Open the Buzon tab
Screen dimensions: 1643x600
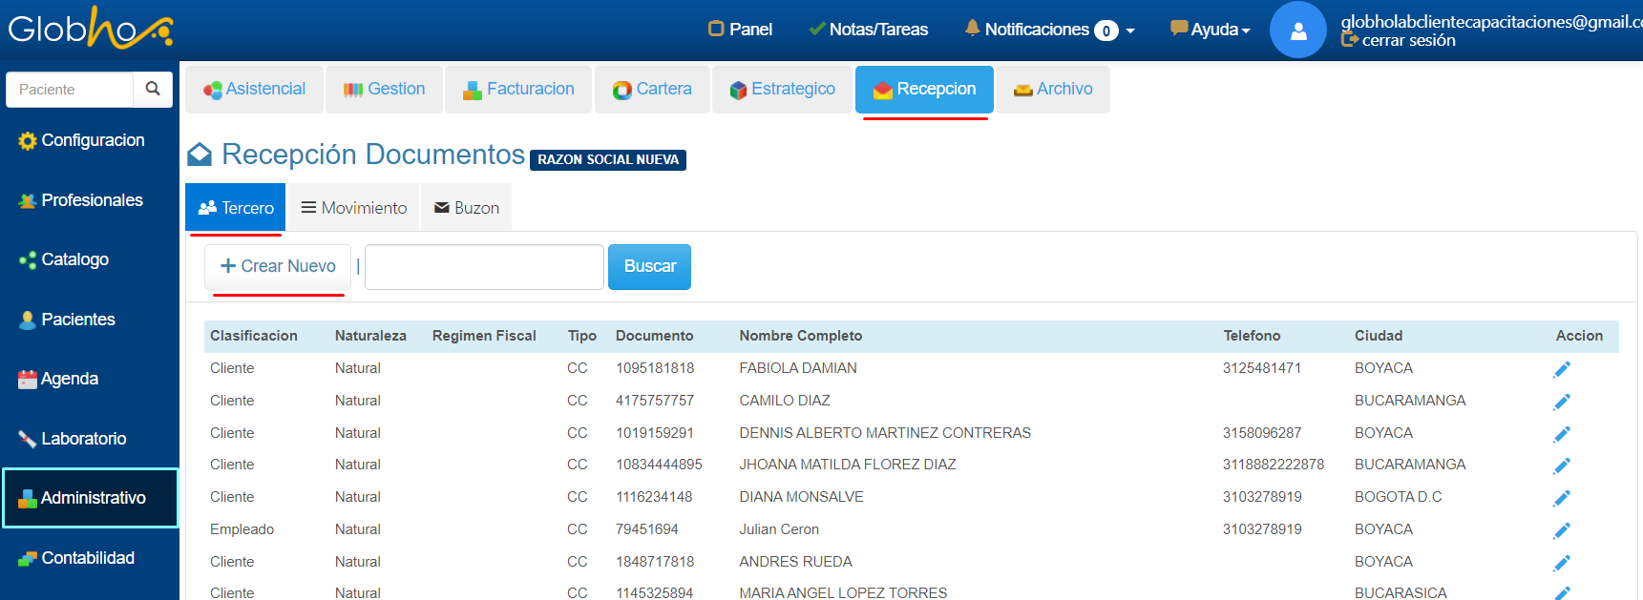(x=466, y=208)
